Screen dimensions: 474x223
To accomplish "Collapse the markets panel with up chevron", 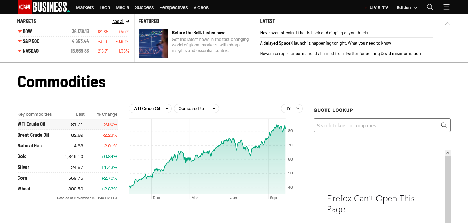I will 447,23.
